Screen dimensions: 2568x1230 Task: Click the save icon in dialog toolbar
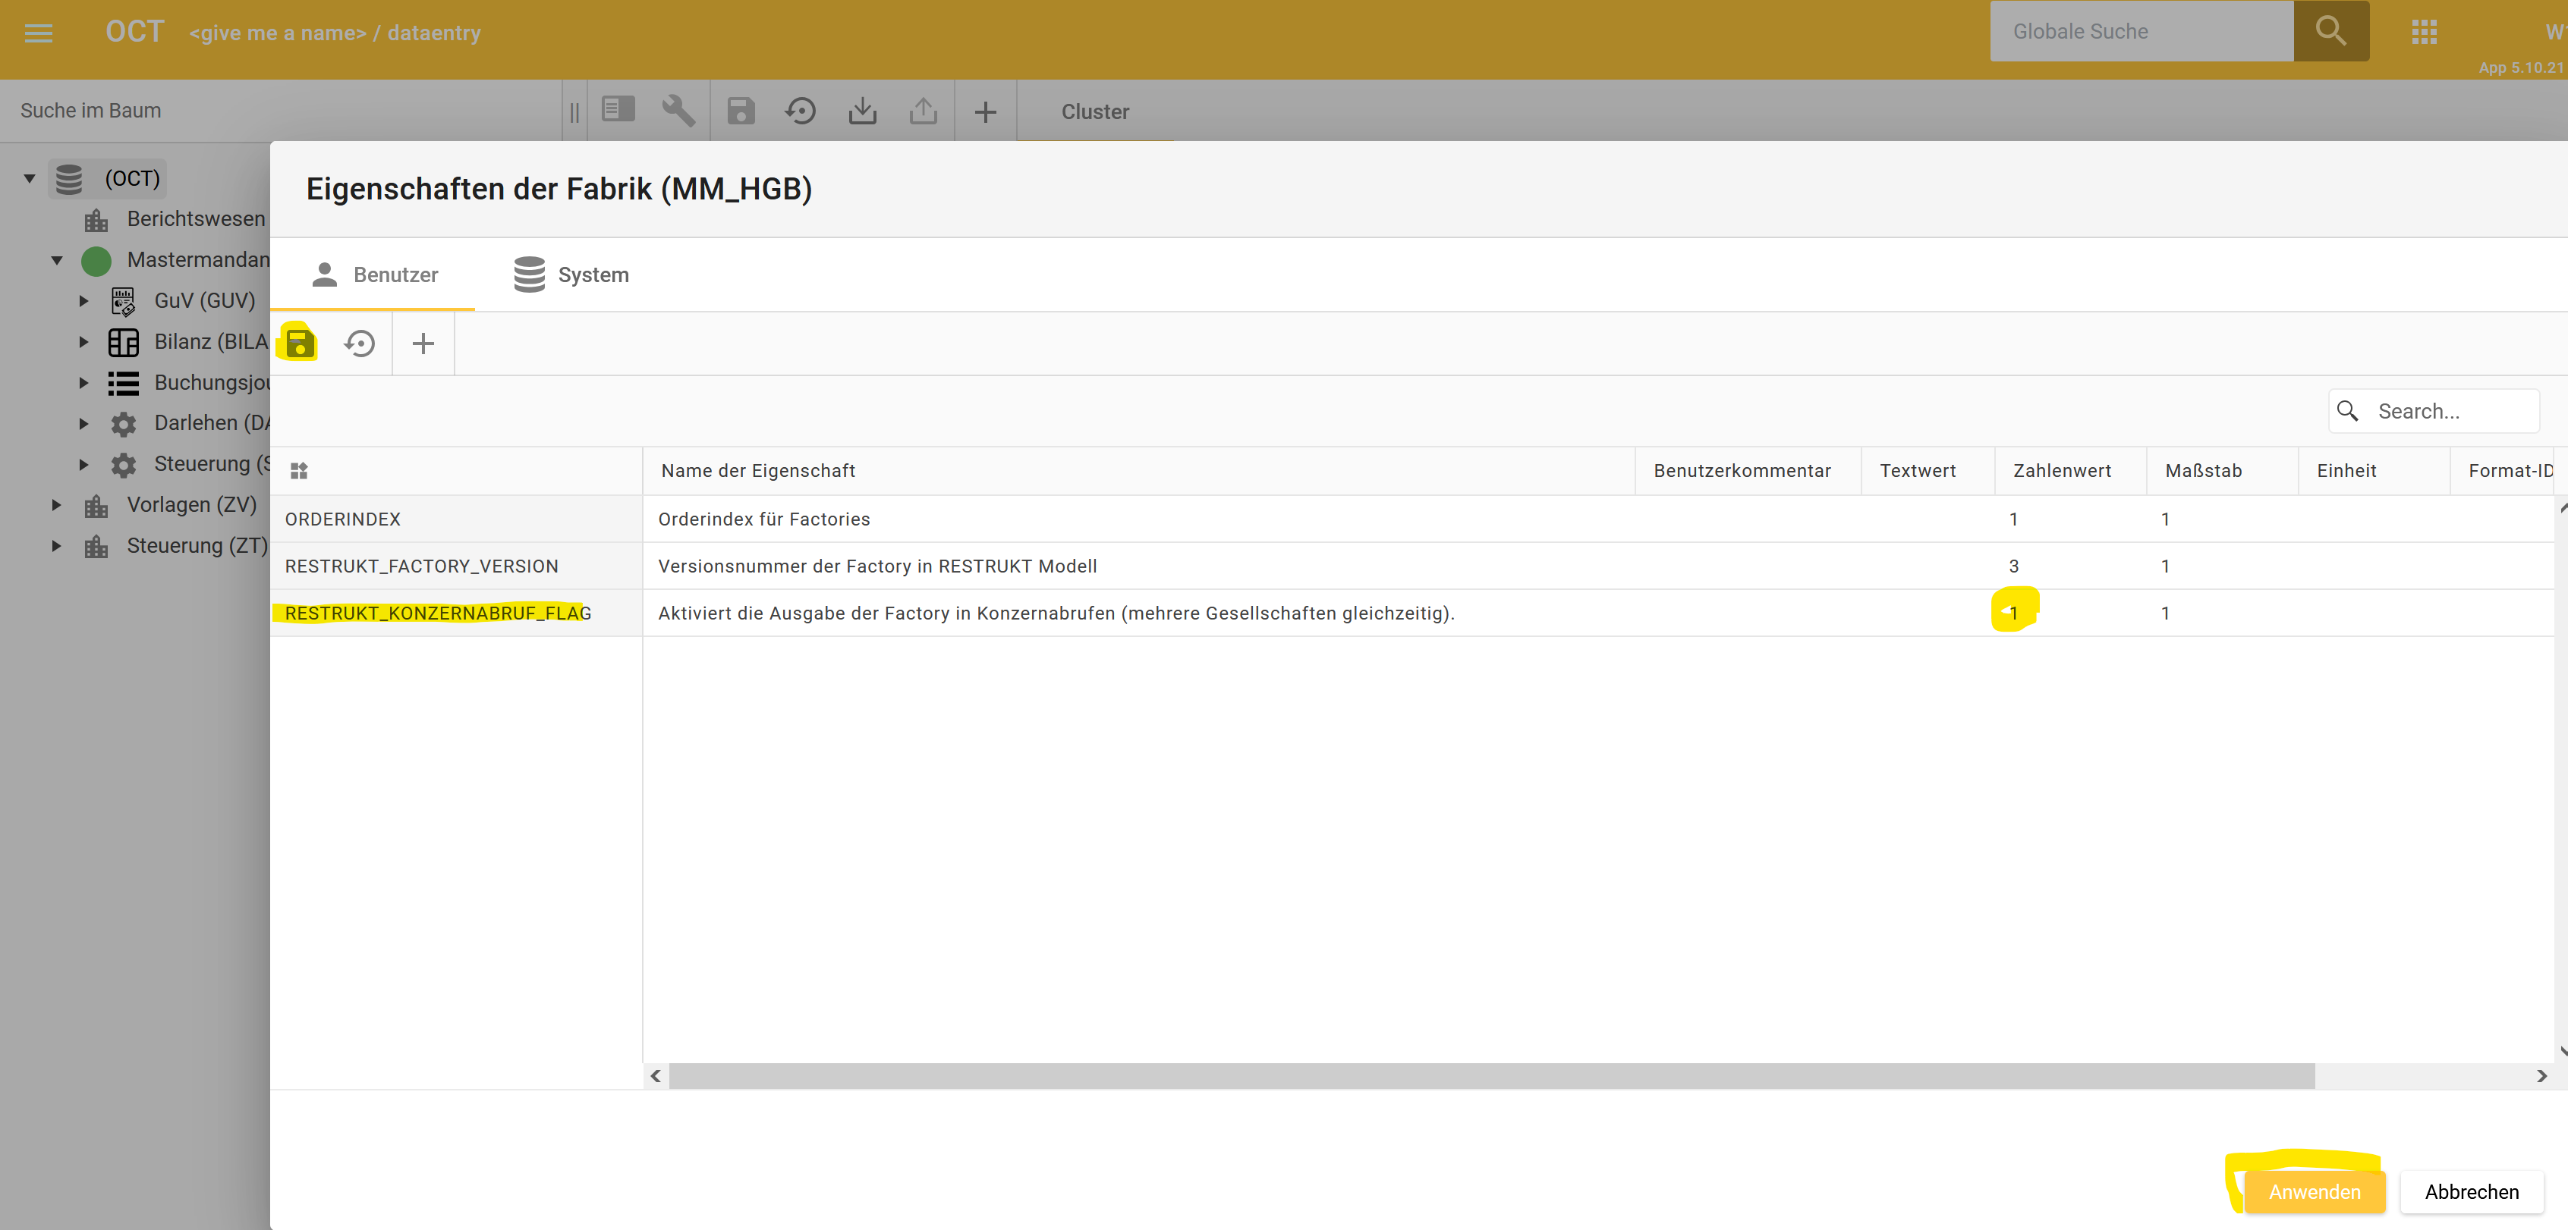[299, 344]
